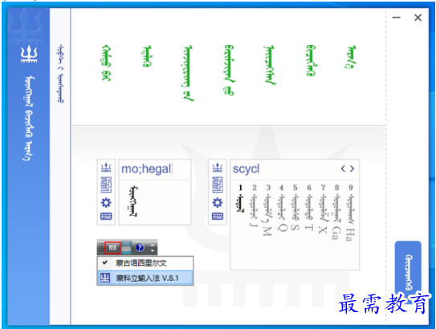436x329 pixels.
Task: Open gear settings beside scycl panel
Action: [x=217, y=202]
